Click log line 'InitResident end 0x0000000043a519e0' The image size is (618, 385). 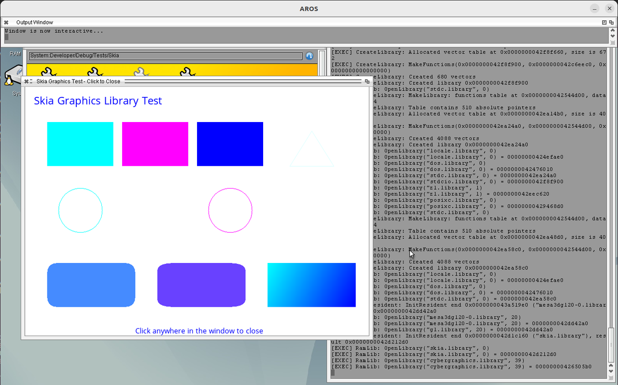(x=490, y=305)
